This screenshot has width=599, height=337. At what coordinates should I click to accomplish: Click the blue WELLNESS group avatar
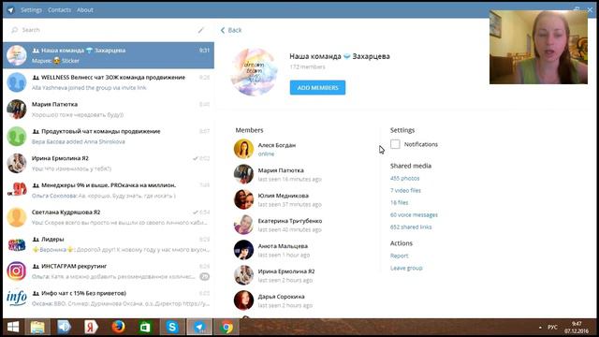tap(17, 82)
